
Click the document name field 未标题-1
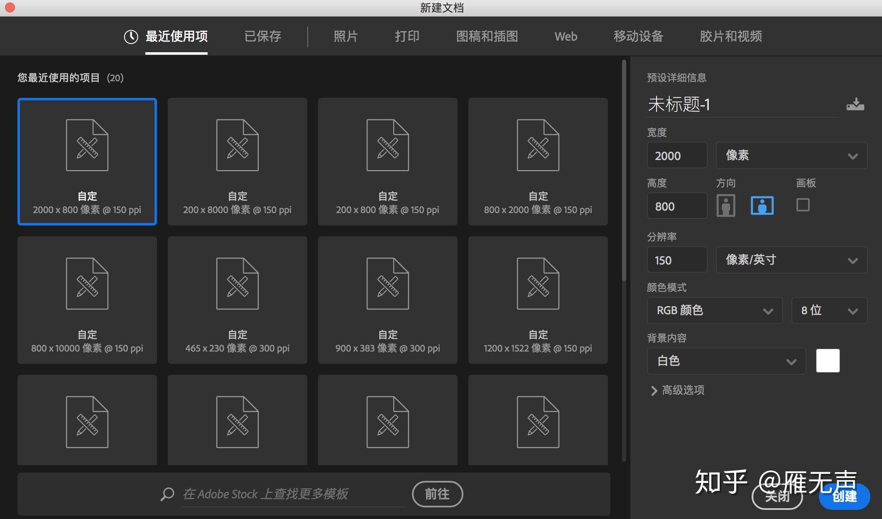743,104
